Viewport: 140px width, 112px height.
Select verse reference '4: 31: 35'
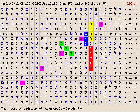point(131,88)
